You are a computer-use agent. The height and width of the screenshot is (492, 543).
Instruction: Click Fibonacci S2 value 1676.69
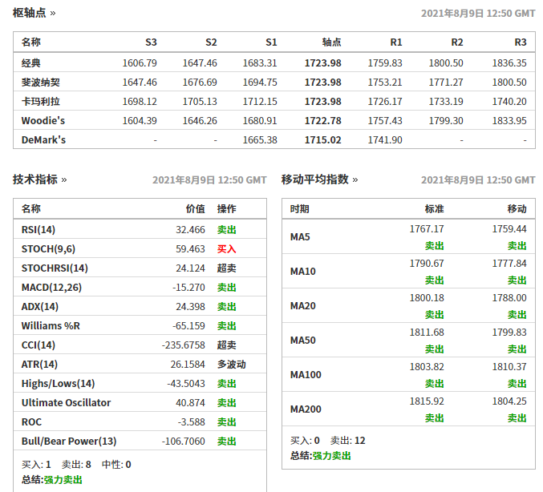tap(200, 83)
